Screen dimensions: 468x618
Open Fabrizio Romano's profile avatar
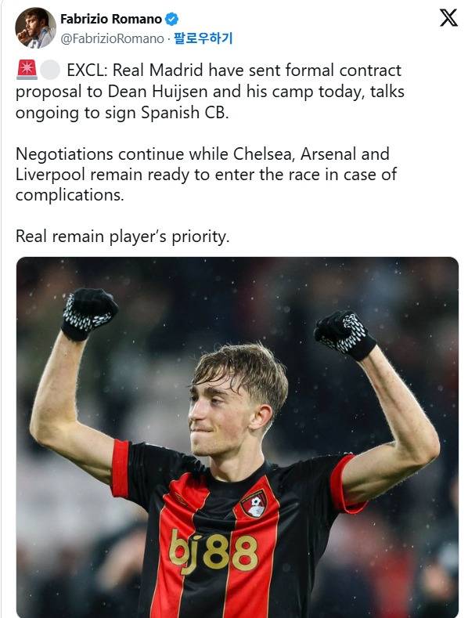pyautogui.click(x=35, y=27)
